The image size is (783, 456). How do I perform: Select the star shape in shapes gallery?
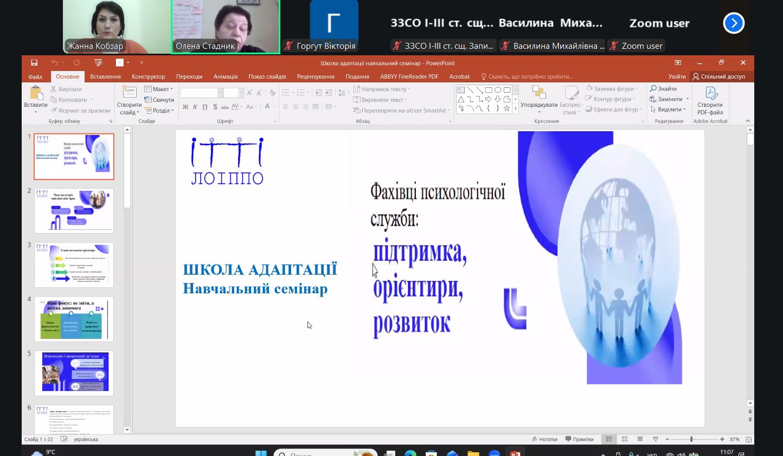pos(507,108)
